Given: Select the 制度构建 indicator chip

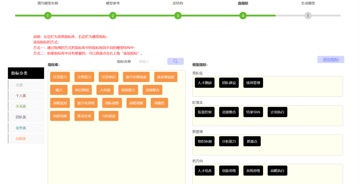Looking at the screenshot, I should tap(60, 116).
